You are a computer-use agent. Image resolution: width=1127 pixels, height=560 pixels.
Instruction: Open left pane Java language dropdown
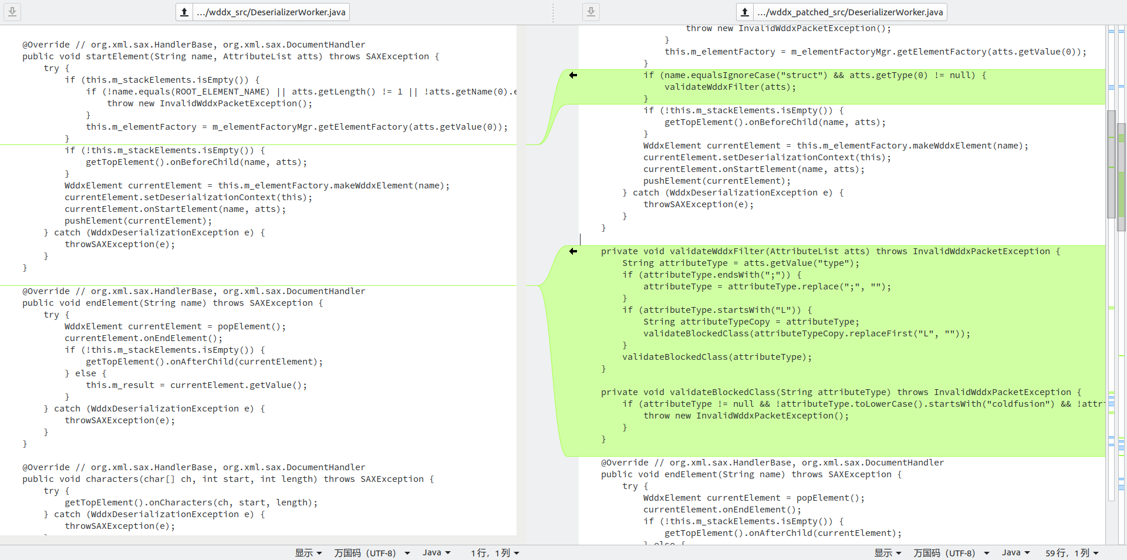tap(436, 553)
